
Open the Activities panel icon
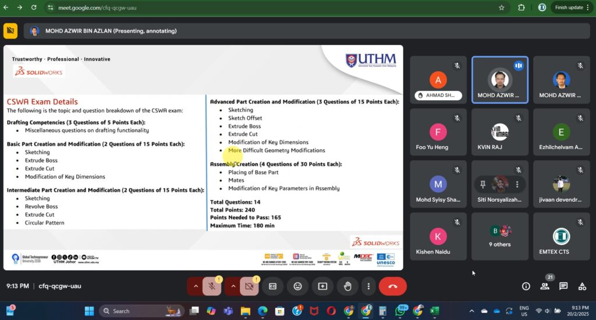582,286
